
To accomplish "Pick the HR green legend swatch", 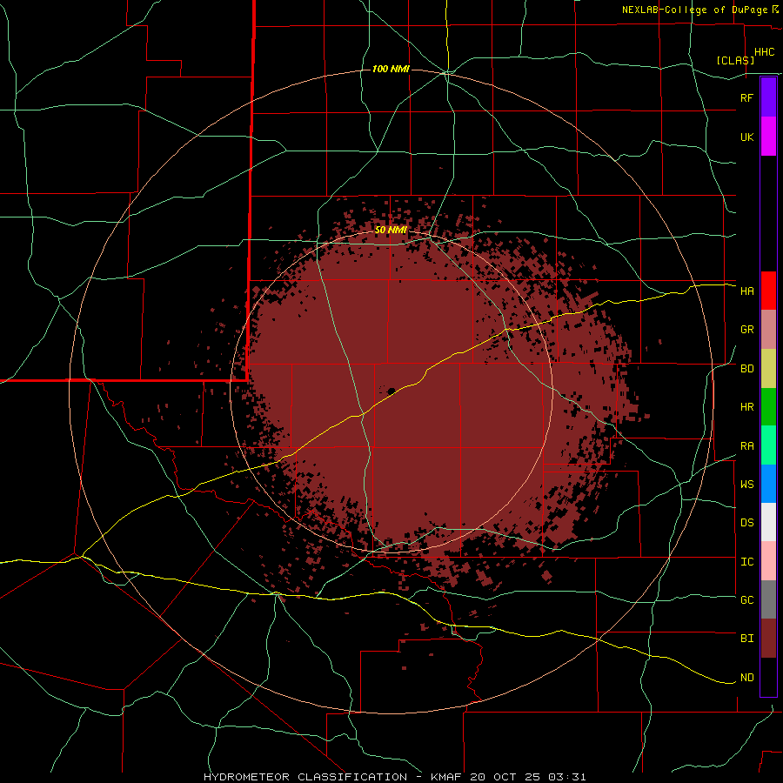I will pyautogui.click(x=768, y=406).
